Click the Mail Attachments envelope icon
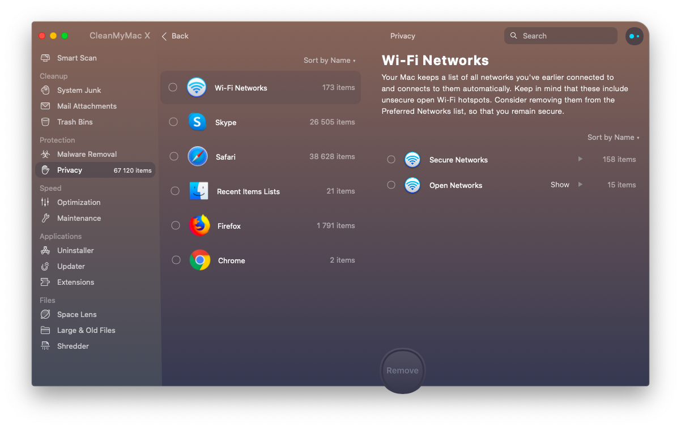The width and height of the screenshot is (681, 428). 45,106
